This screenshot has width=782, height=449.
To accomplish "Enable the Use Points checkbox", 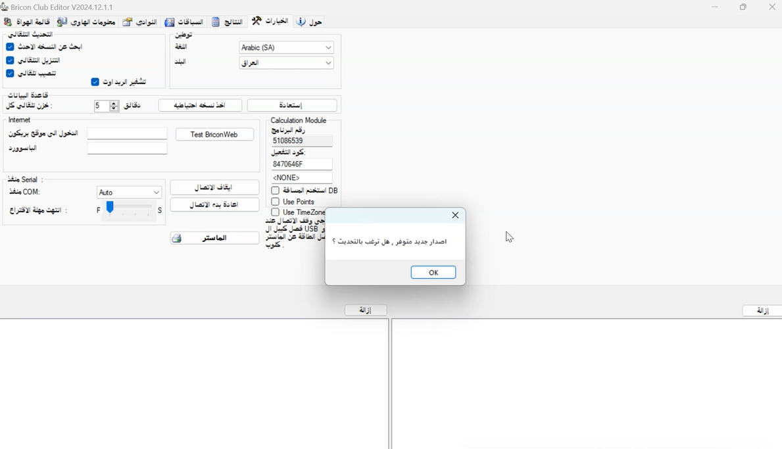I will 276,202.
